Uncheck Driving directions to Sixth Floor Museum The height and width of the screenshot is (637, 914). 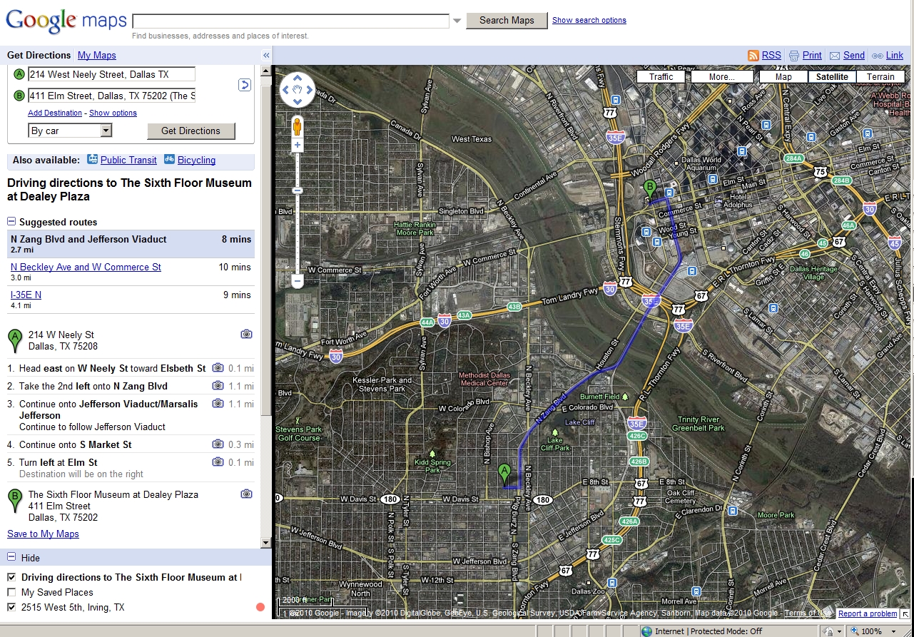point(11,577)
